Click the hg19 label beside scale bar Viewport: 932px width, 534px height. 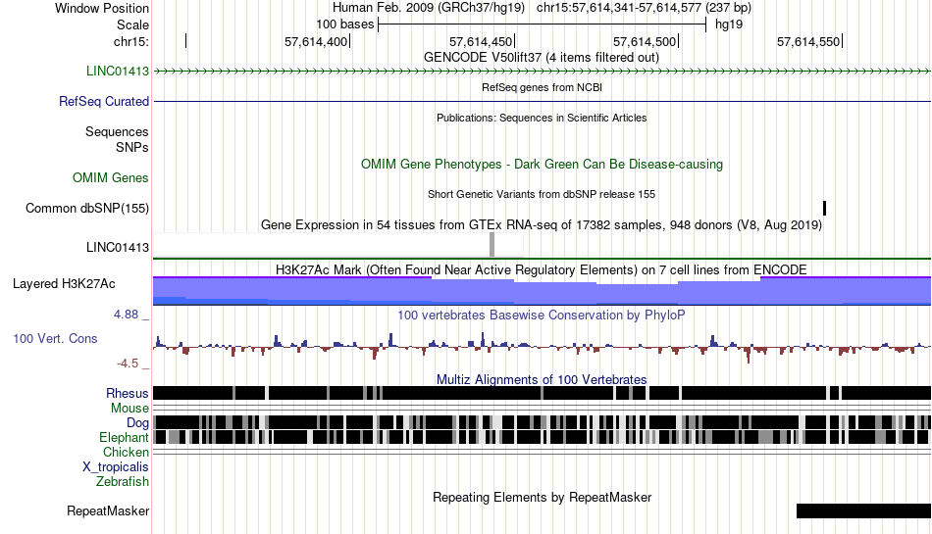[x=729, y=24]
